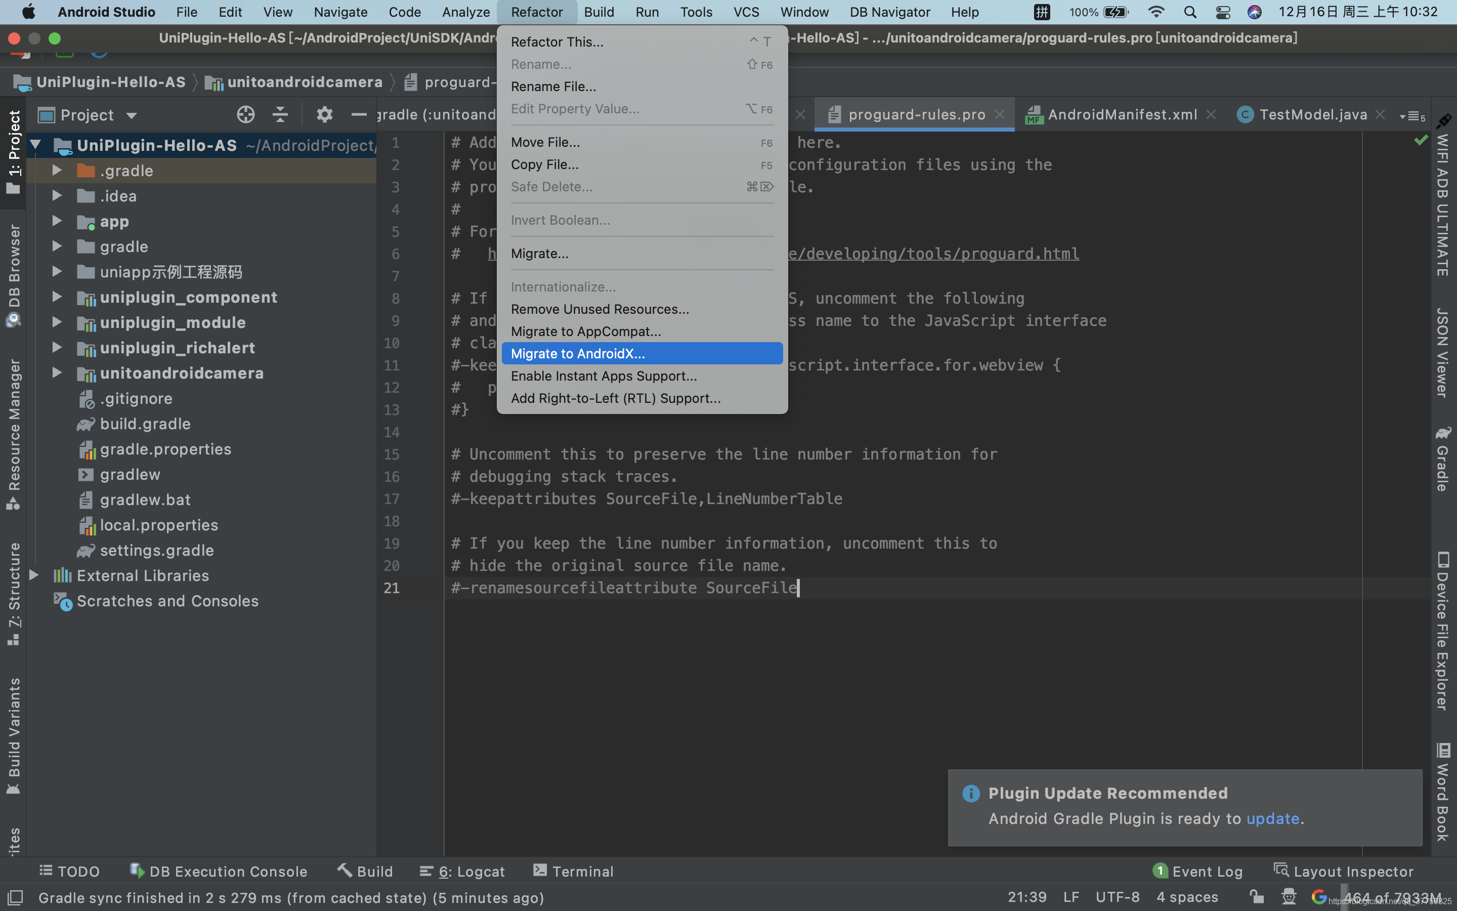Open Structure tool window
1457x911 pixels.
[x=13, y=594]
